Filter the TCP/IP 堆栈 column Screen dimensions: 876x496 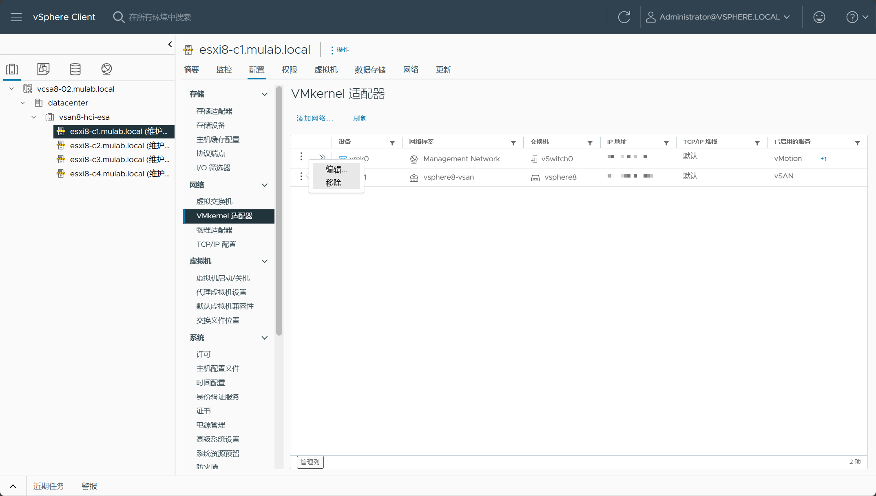(757, 143)
